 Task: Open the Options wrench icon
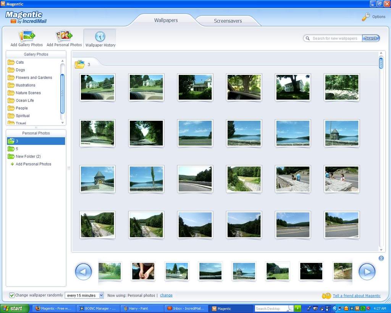365,17
